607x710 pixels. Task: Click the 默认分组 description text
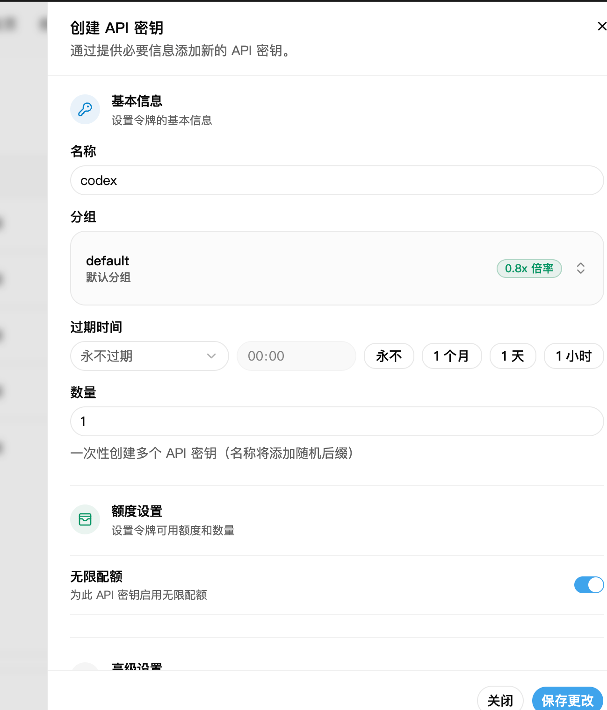108,277
